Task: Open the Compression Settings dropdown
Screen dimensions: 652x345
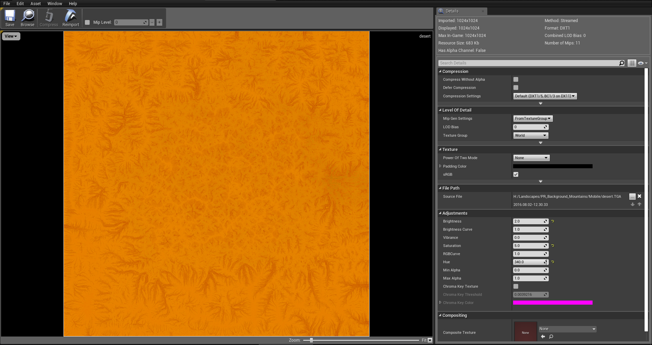Action: coord(545,96)
